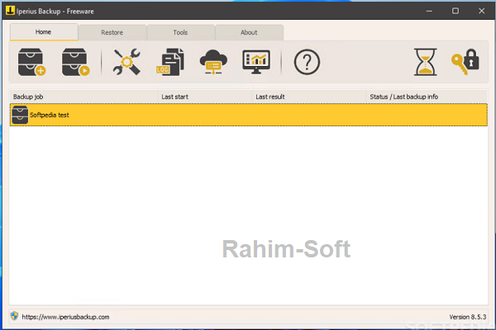This screenshot has width=496, height=330.
Task: Switch to the Restore tab
Action: (x=112, y=32)
